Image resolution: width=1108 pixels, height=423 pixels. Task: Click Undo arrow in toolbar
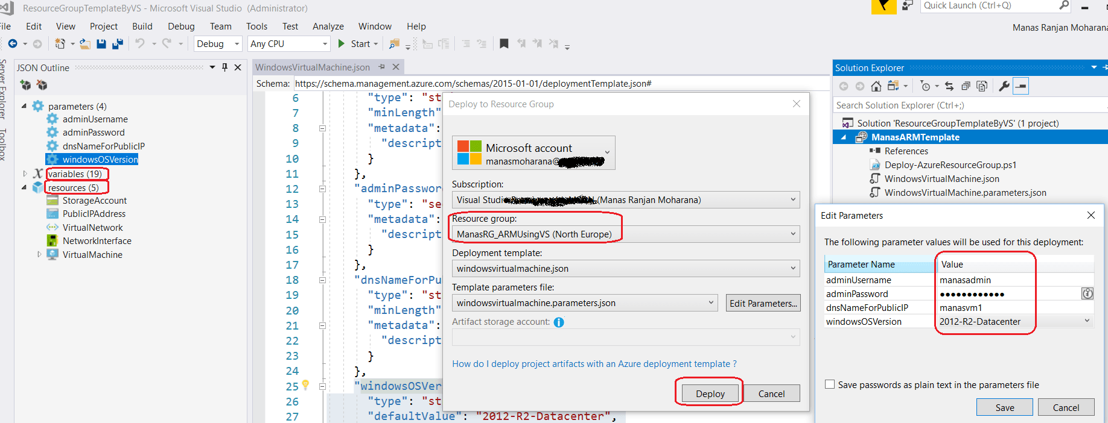[140, 43]
